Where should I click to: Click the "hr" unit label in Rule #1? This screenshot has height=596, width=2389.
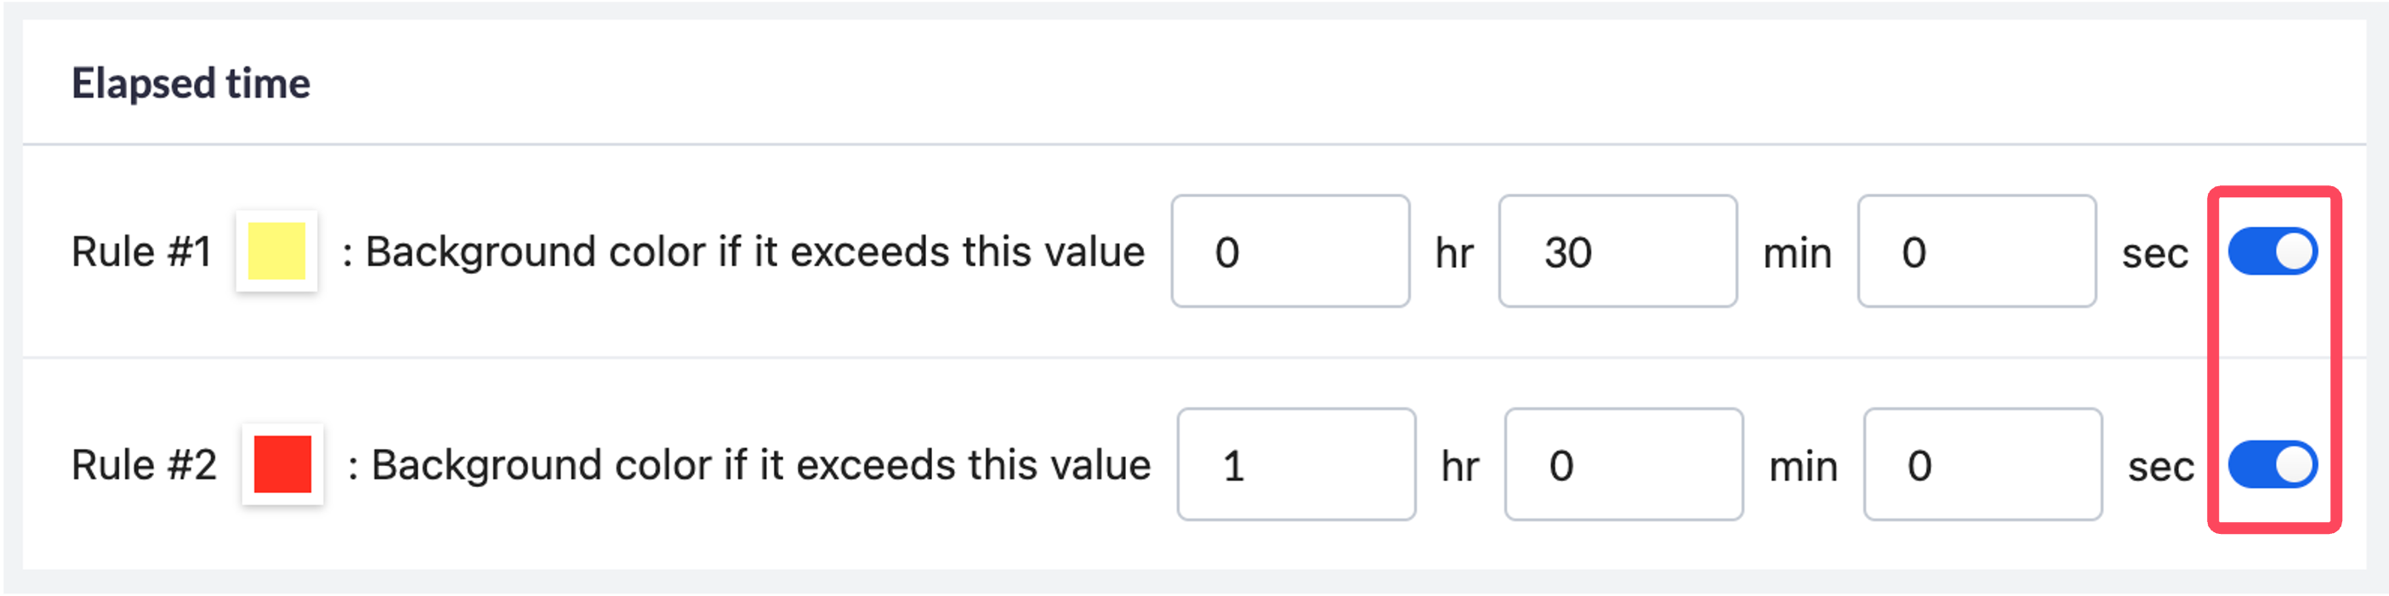coord(1453,253)
